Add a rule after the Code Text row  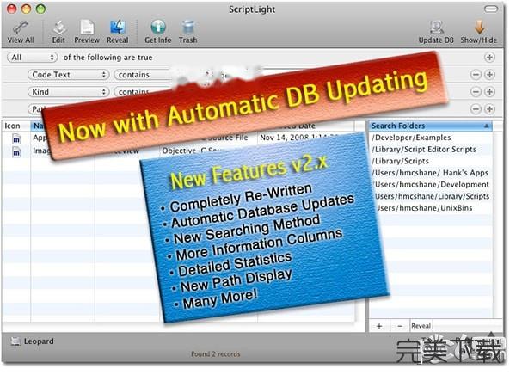(x=489, y=75)
